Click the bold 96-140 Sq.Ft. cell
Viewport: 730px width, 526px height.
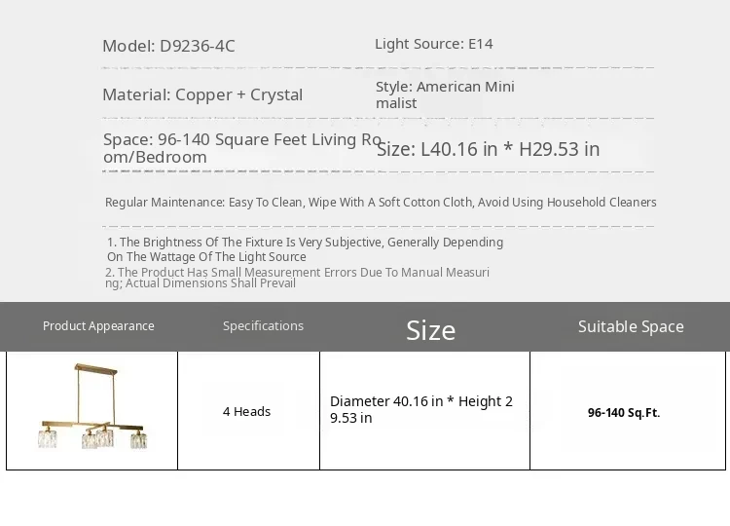coord(623,412)
